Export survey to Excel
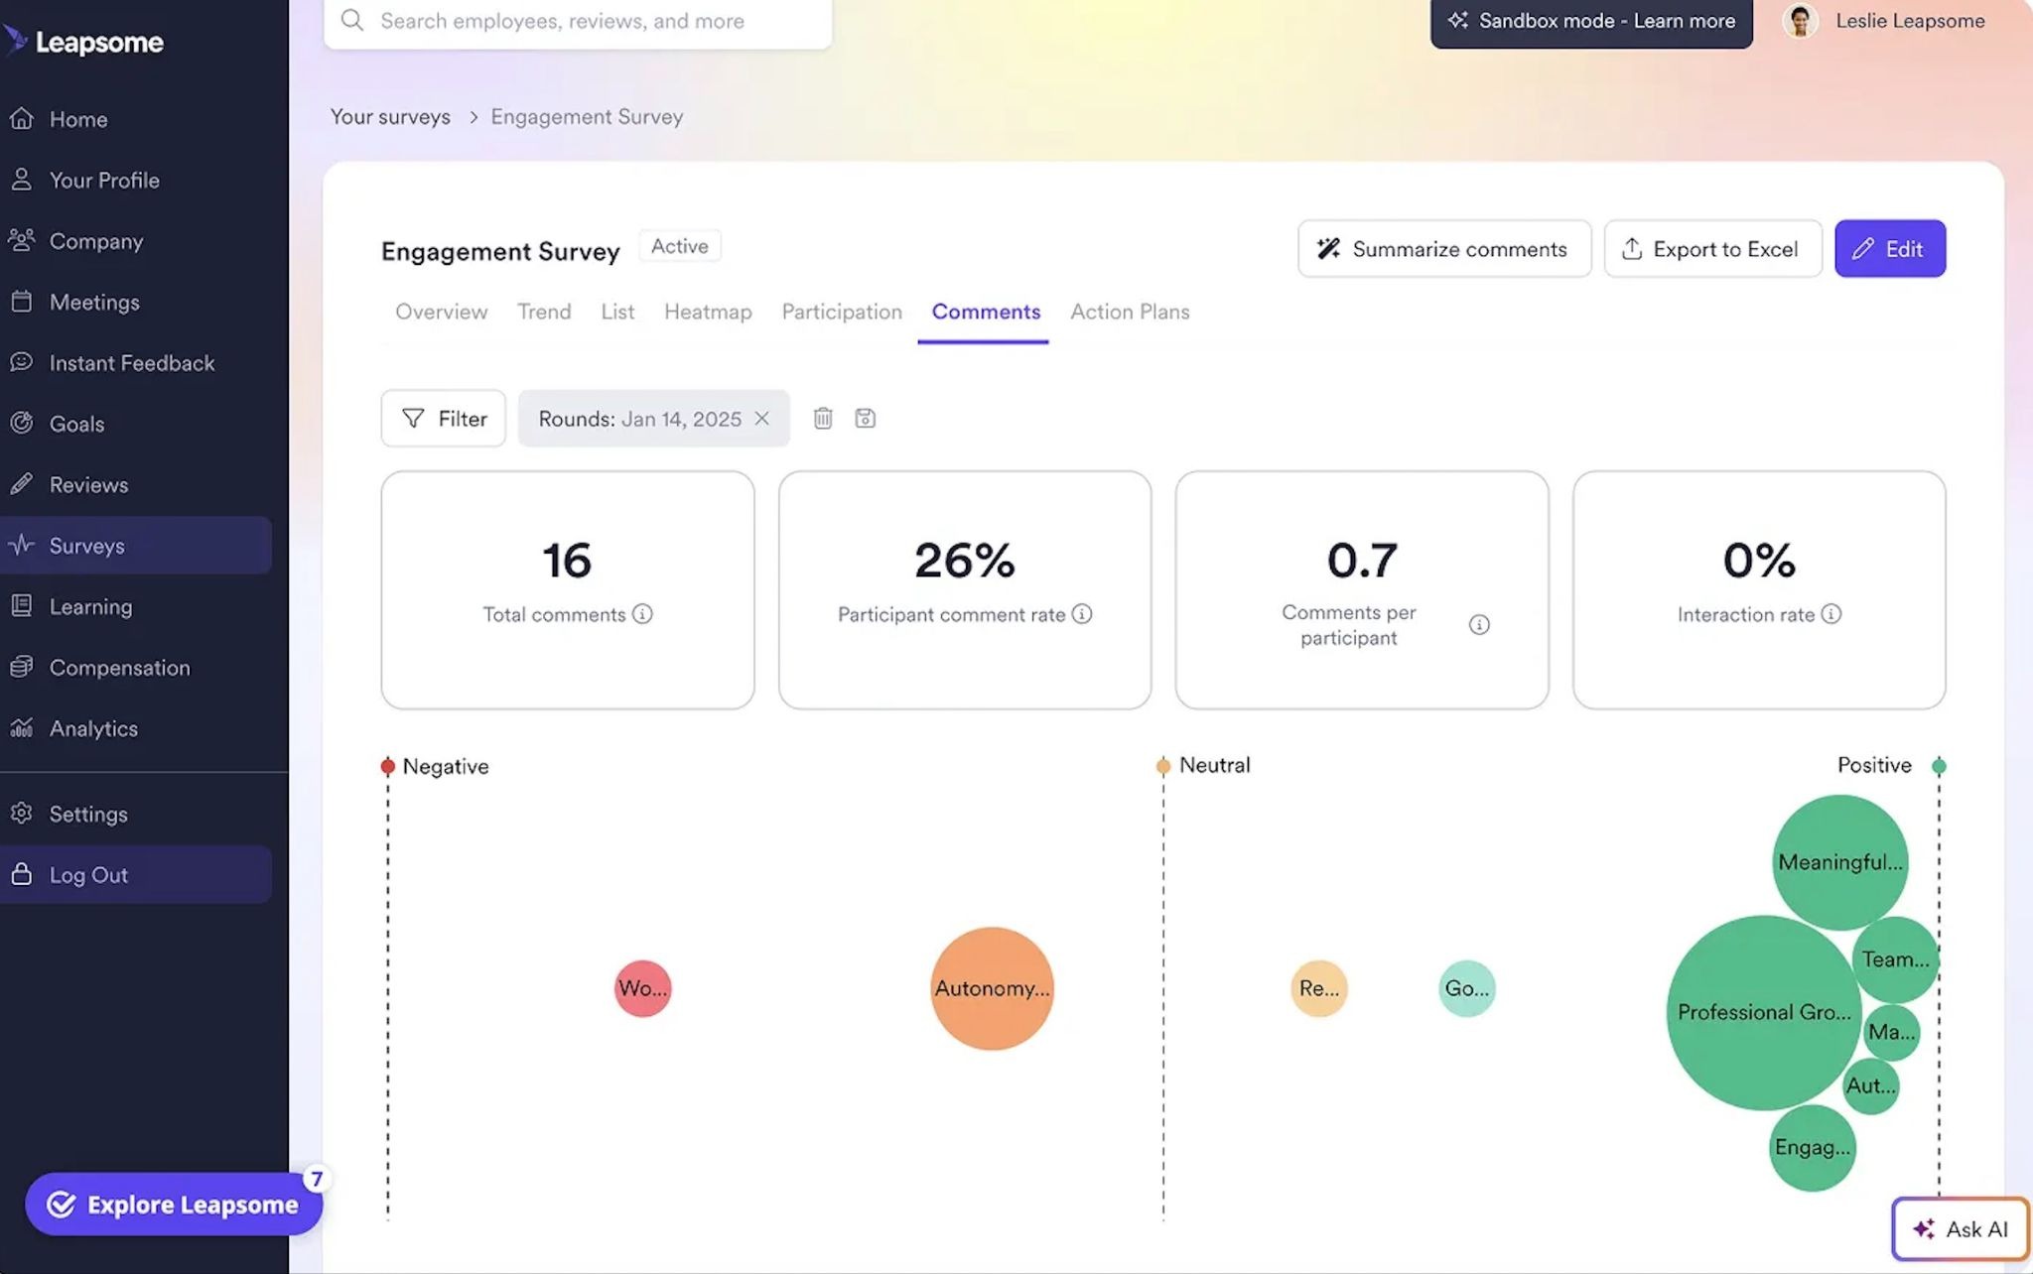 (1712, 249)
